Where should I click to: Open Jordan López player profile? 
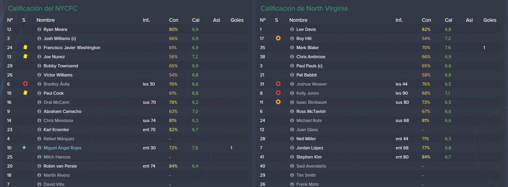click(x=310, y=148)
